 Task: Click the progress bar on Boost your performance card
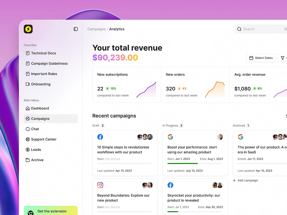[194, 163]
